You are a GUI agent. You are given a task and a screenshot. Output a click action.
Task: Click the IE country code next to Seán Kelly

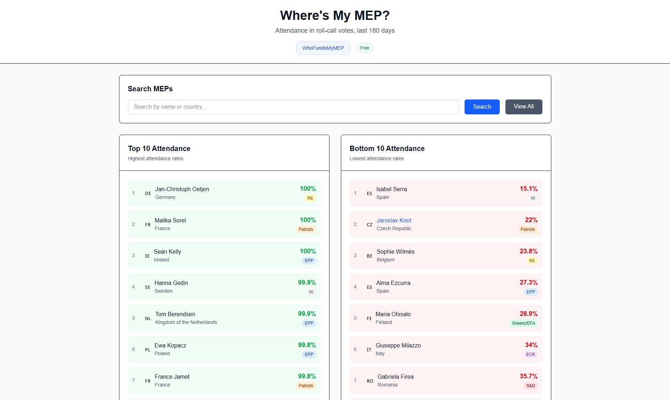click(147, 256)
